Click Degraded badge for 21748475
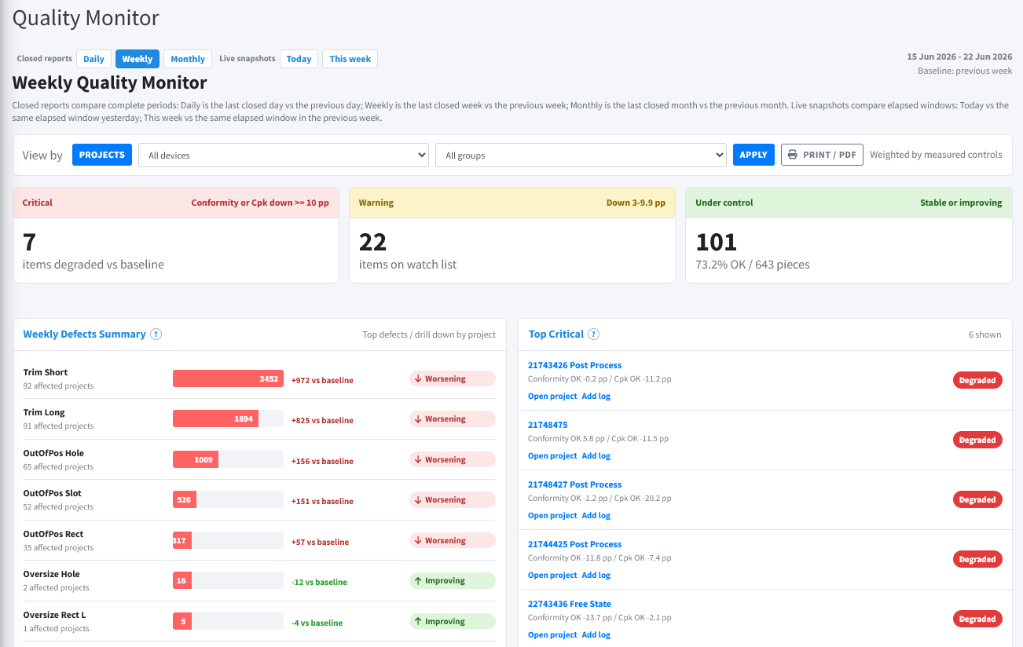Screen dimensions: 1023x647 click(x=977, y=440)
